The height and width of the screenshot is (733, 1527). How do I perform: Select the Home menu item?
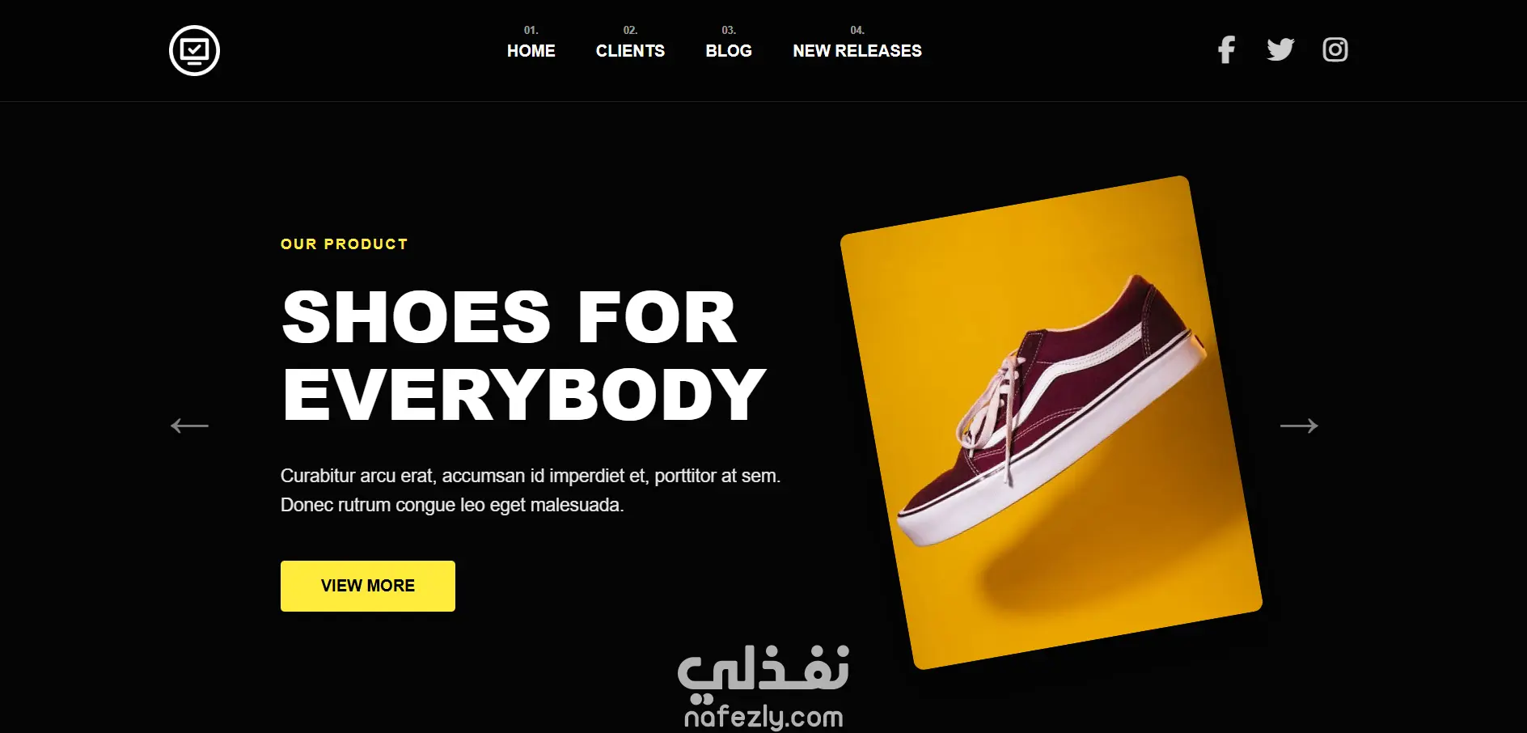[531, 51]
